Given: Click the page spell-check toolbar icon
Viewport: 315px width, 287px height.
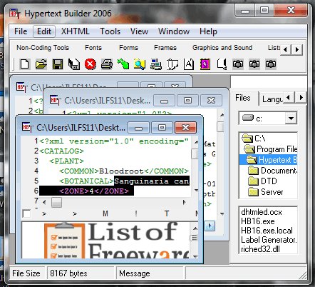Looking at the screenshot, I should (222, 64).
